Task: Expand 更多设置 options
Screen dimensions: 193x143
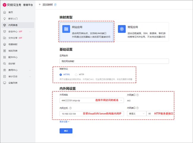Action: point(64,122)
